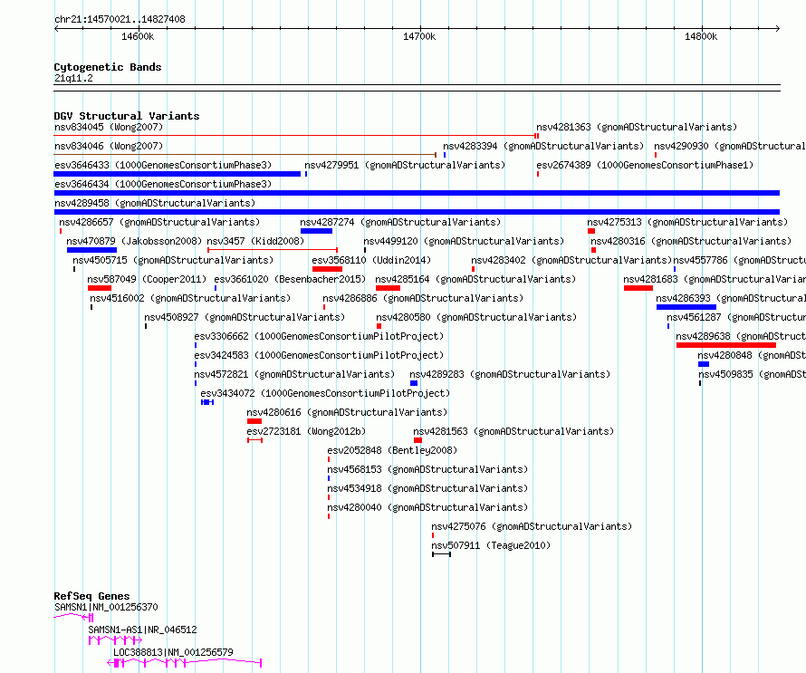Select the nsv4286657 variant label

coord(159,222)
